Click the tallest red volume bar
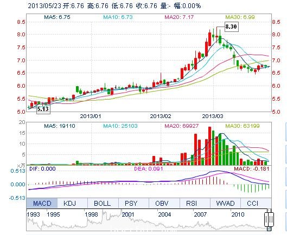This screenshot has height=235, width=287. pos(209,146)
